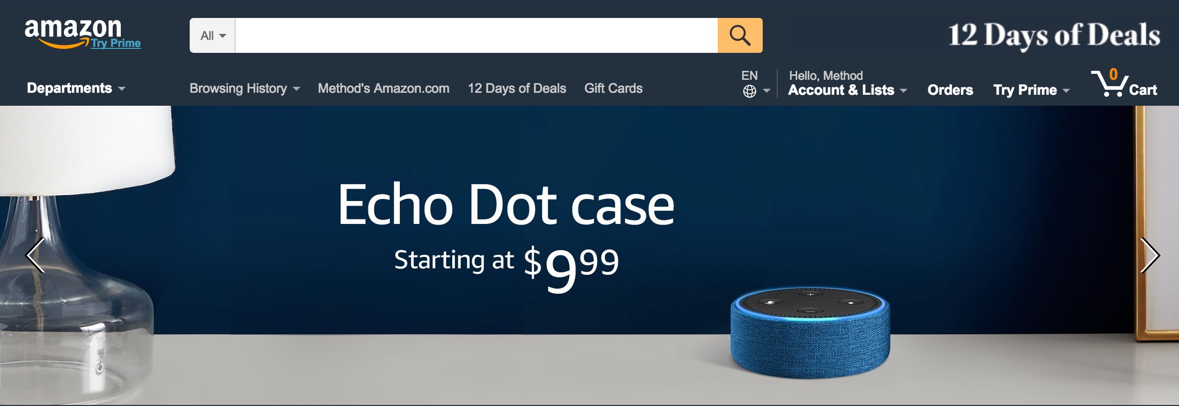Click the blue Echo Dot product image
Image resolution: width=1179 pixels, height=406 pixels.
(810, 333)
